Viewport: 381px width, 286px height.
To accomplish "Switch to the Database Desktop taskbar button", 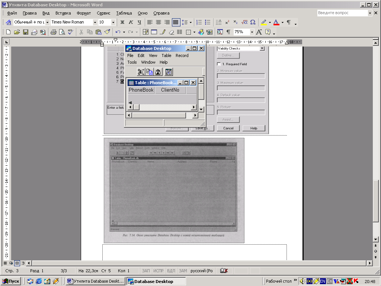I will click(156, 282).
